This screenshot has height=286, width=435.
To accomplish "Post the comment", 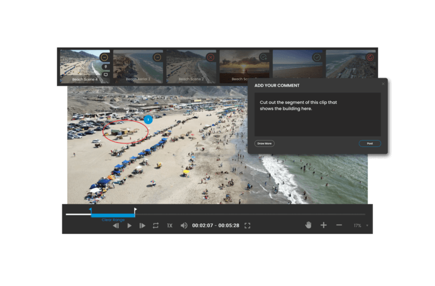I will (x=370, y=144).
